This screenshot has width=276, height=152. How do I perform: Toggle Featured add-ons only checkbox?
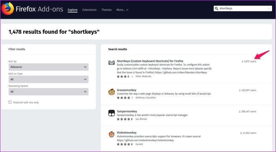pyautogui.click(x=10, y=102)
